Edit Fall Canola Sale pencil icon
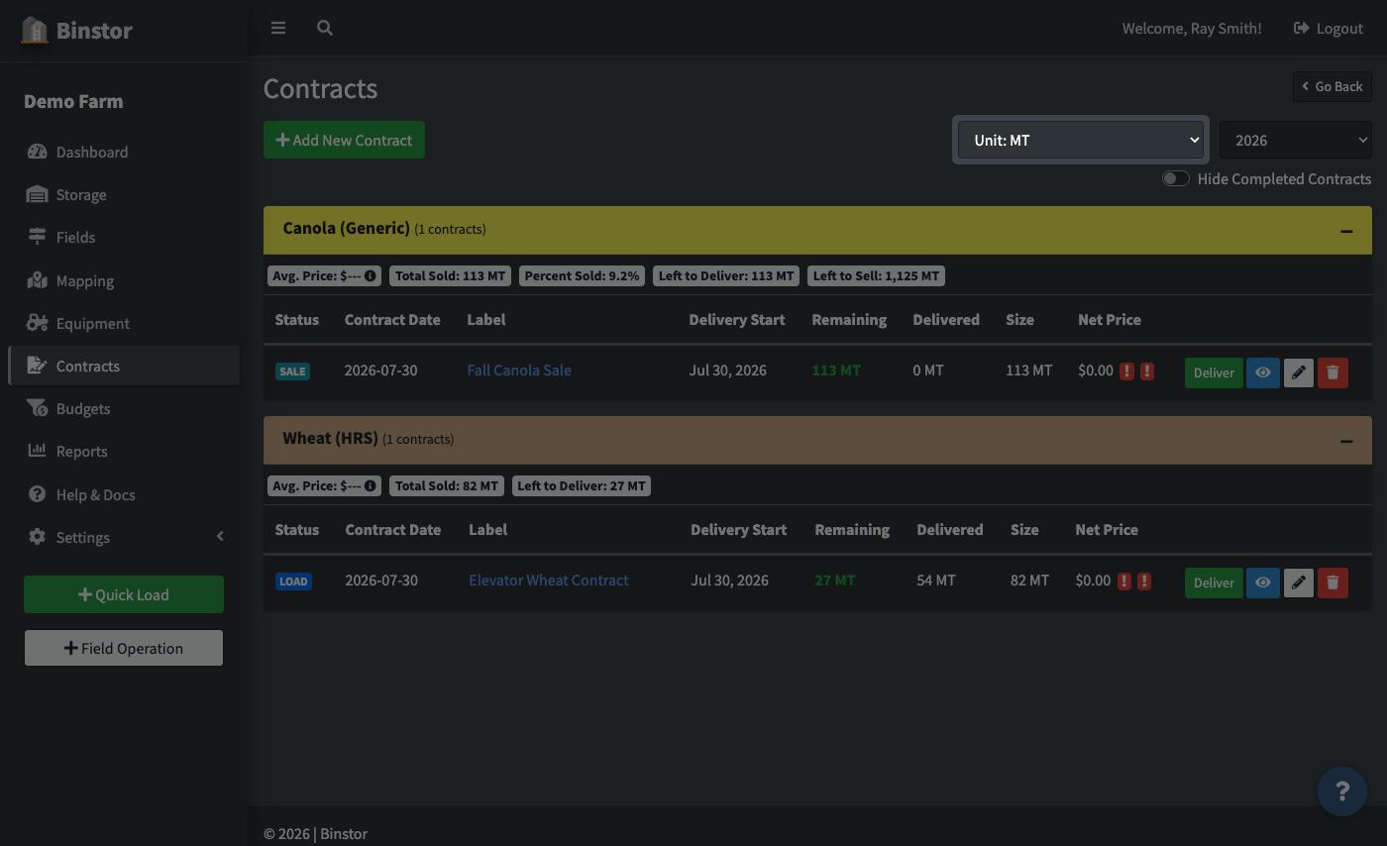 [x=1298, y=372]
